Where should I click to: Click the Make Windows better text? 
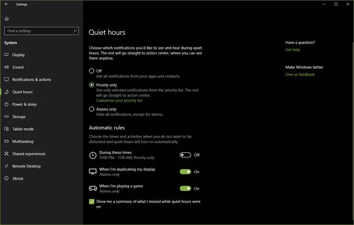(304, 67)
